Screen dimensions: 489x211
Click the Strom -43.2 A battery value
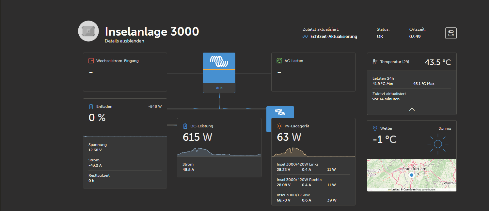95,165
